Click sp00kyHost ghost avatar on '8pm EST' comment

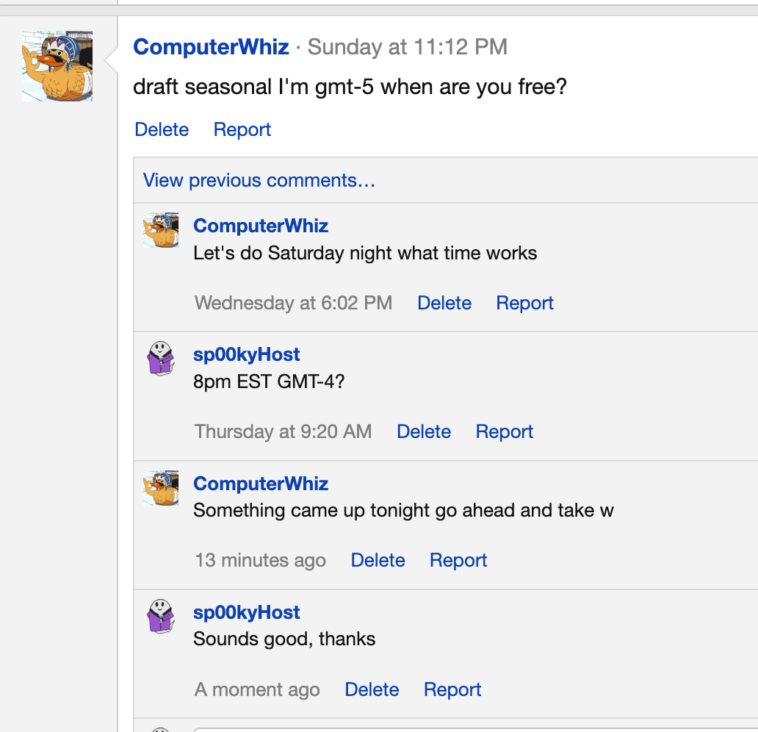click(160, 359)
